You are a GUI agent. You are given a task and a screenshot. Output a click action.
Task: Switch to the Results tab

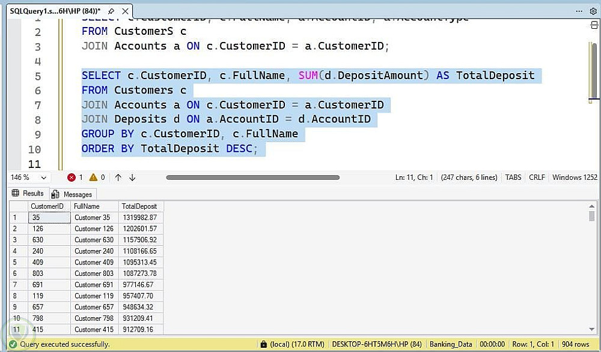coord(28,193)
